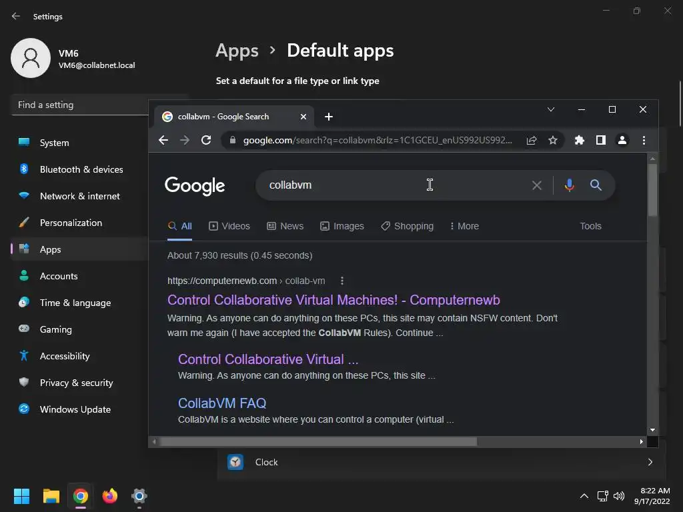Open the indented Control Collaborative Virtual ... sublink
The image size is (683, 512).
coord(268,359)
